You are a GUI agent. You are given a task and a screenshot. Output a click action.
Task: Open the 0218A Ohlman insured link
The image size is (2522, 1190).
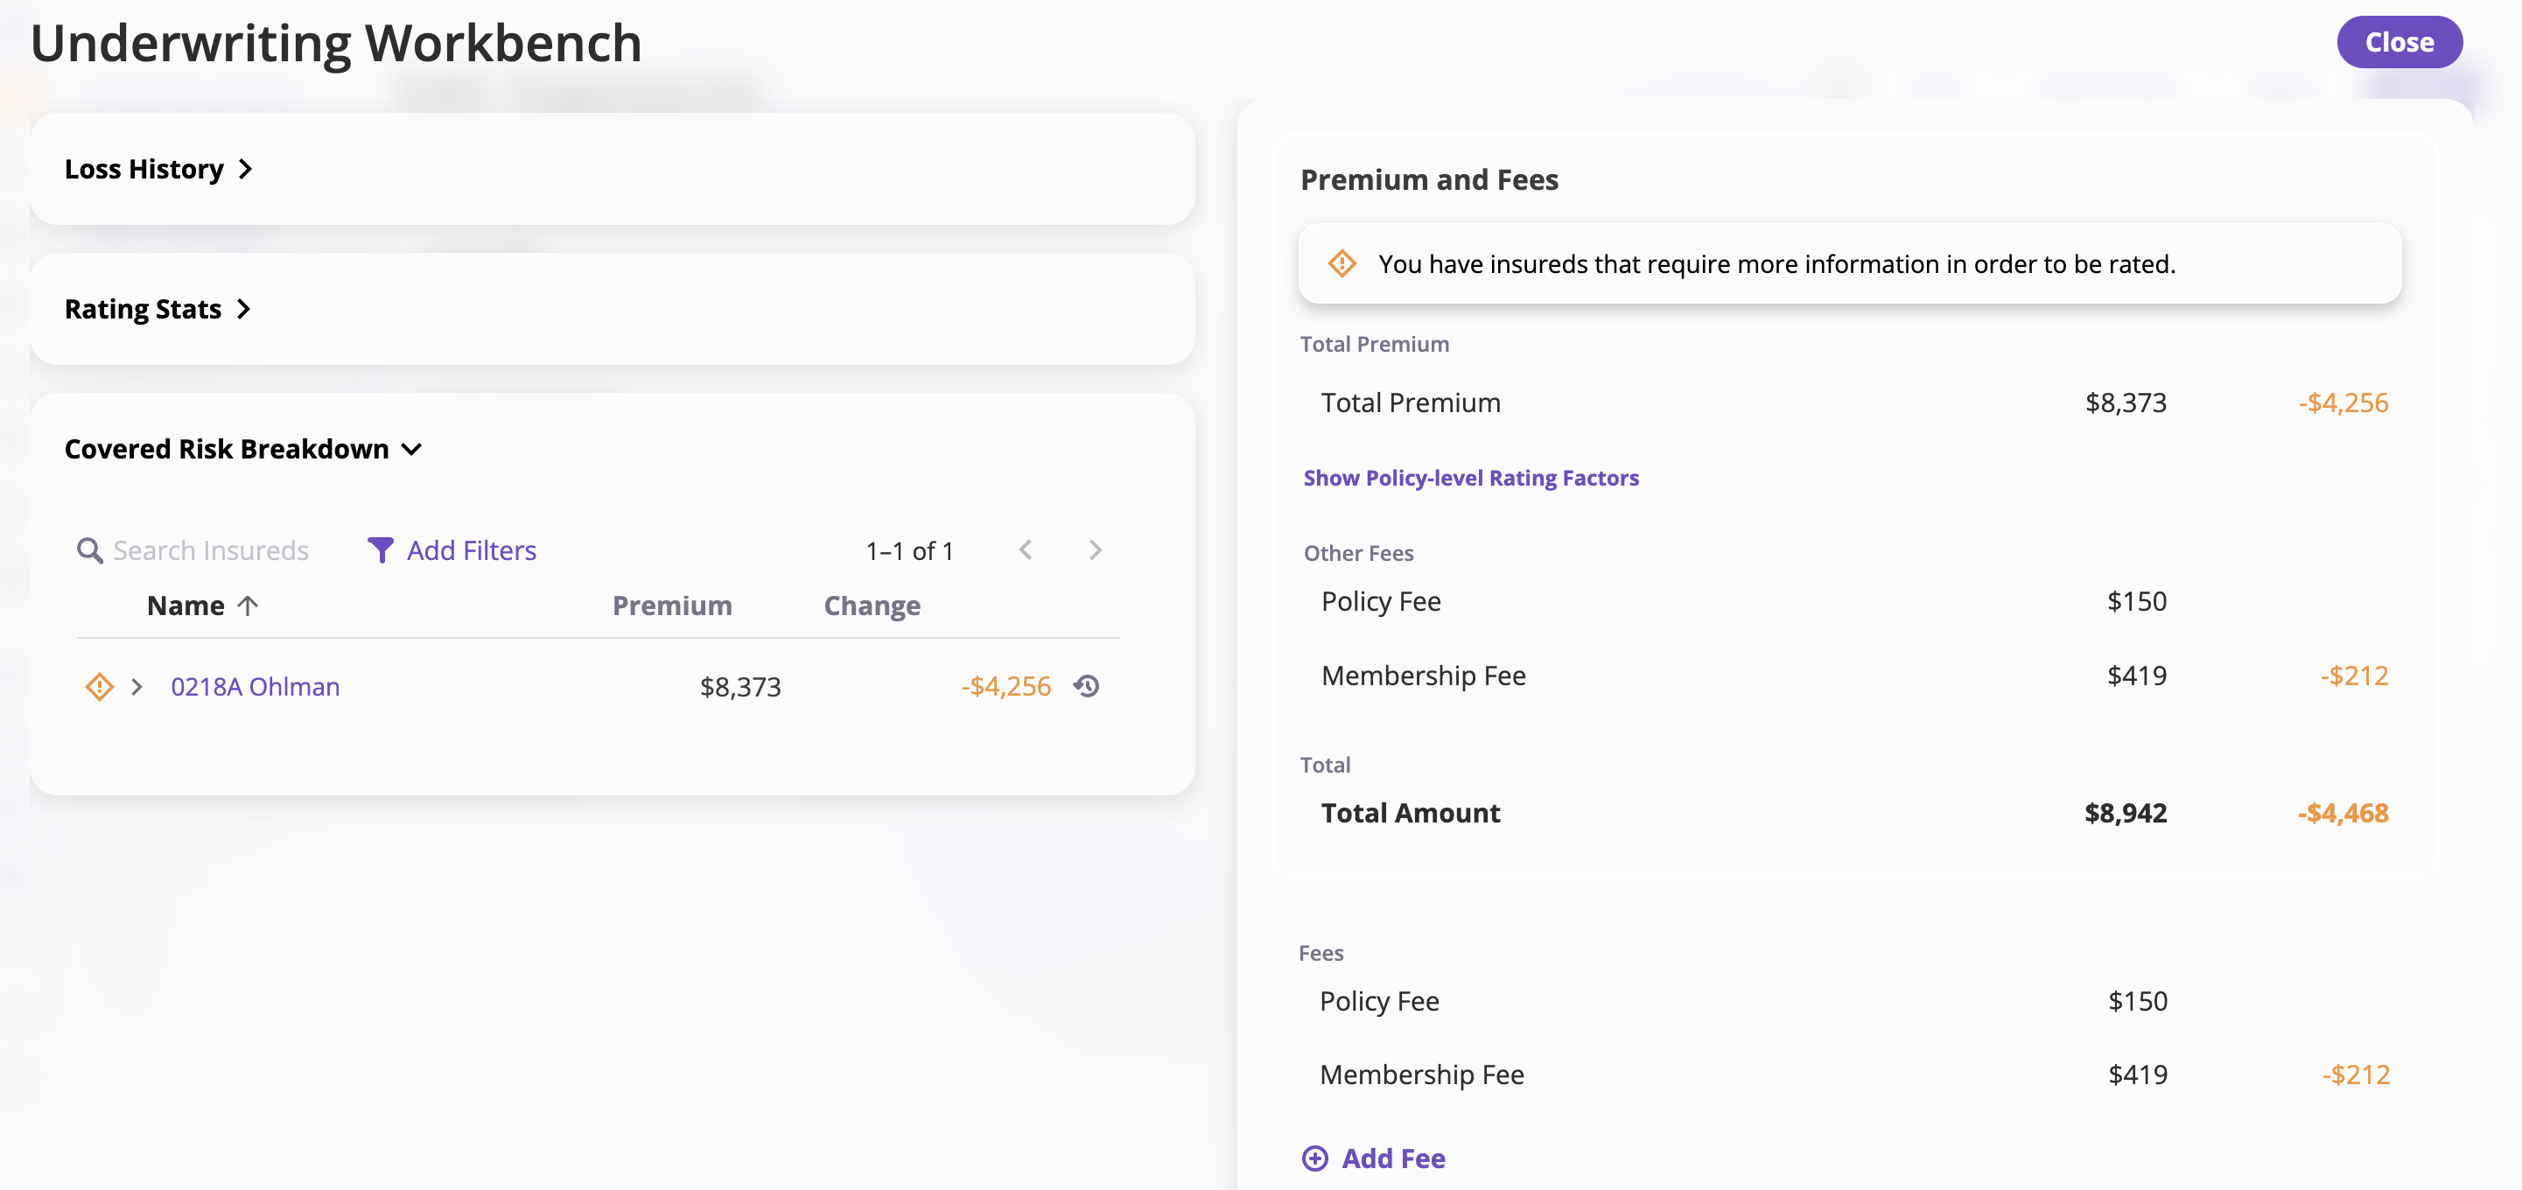point(255,686)
